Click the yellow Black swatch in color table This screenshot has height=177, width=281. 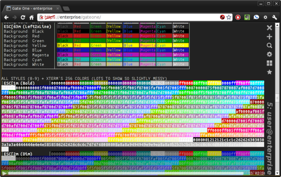coord(65,45)
